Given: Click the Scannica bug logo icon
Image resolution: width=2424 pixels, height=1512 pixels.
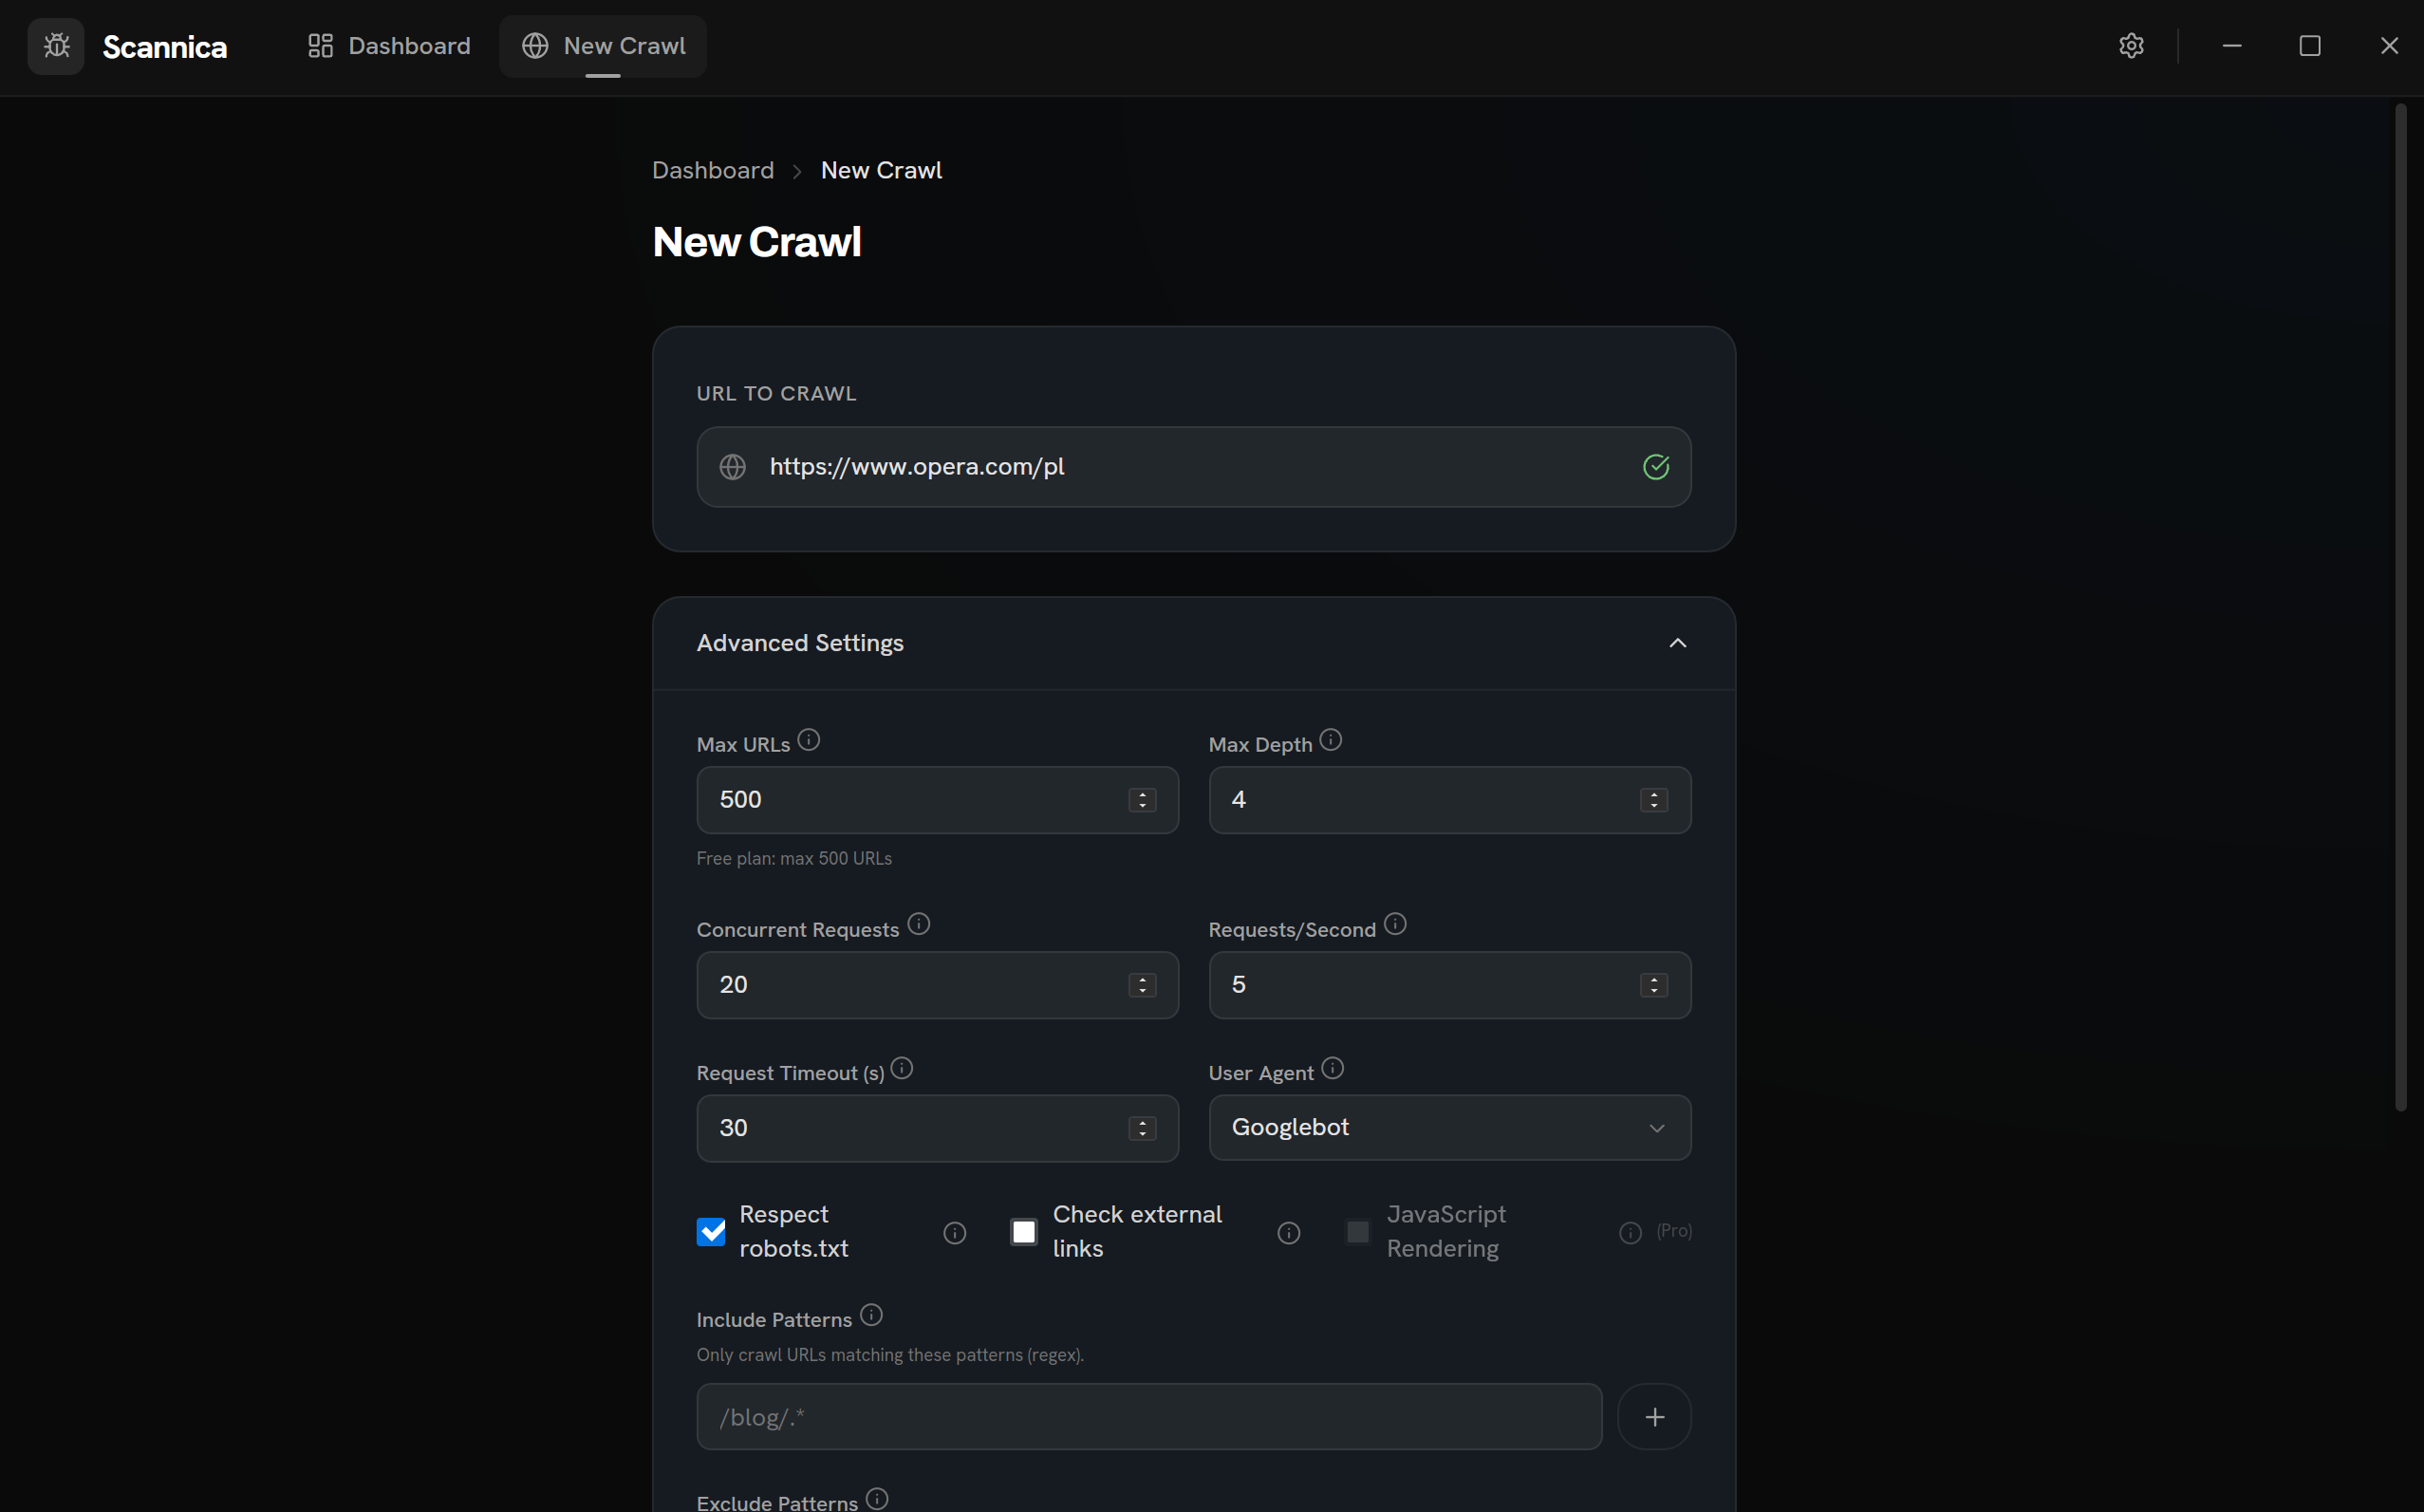Looking at the screenshot, I should tap(56, 46).
